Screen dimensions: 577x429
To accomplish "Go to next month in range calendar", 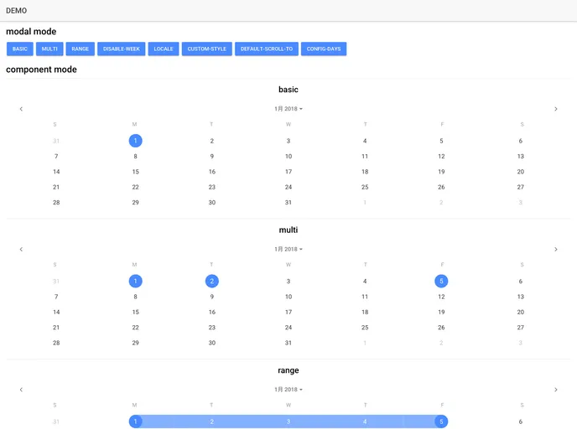I will coord(556,390).
